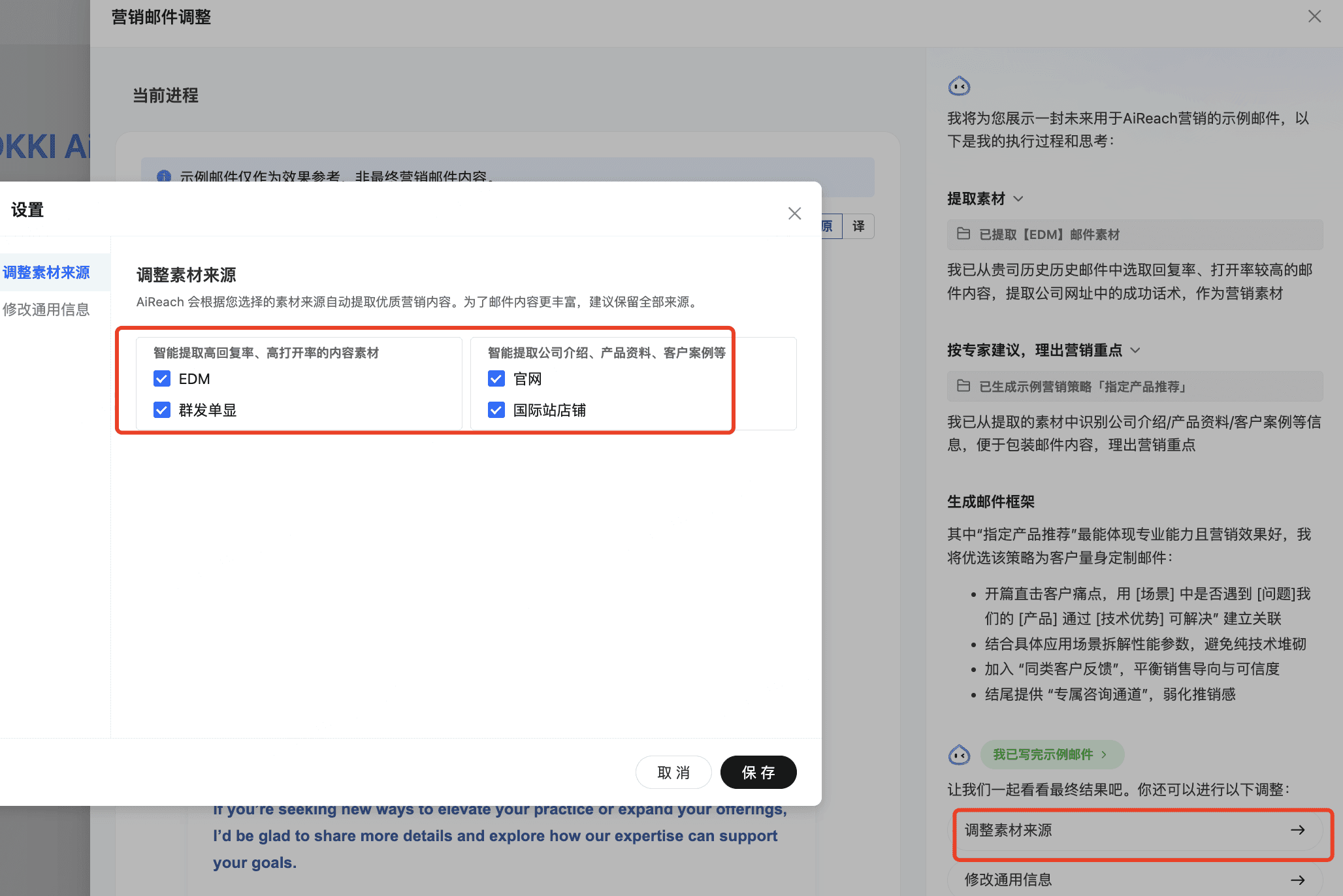Viewport: 1343px width, 896px height.
Task: Uncheck the EDM checkbox
Action: 162,379
